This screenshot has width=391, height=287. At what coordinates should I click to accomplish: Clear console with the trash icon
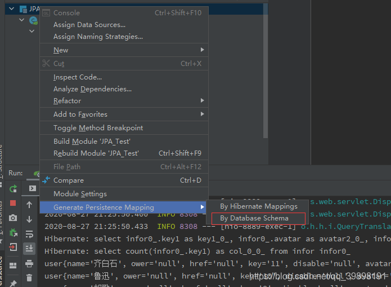pyautogui.click(x=29, y=277)
